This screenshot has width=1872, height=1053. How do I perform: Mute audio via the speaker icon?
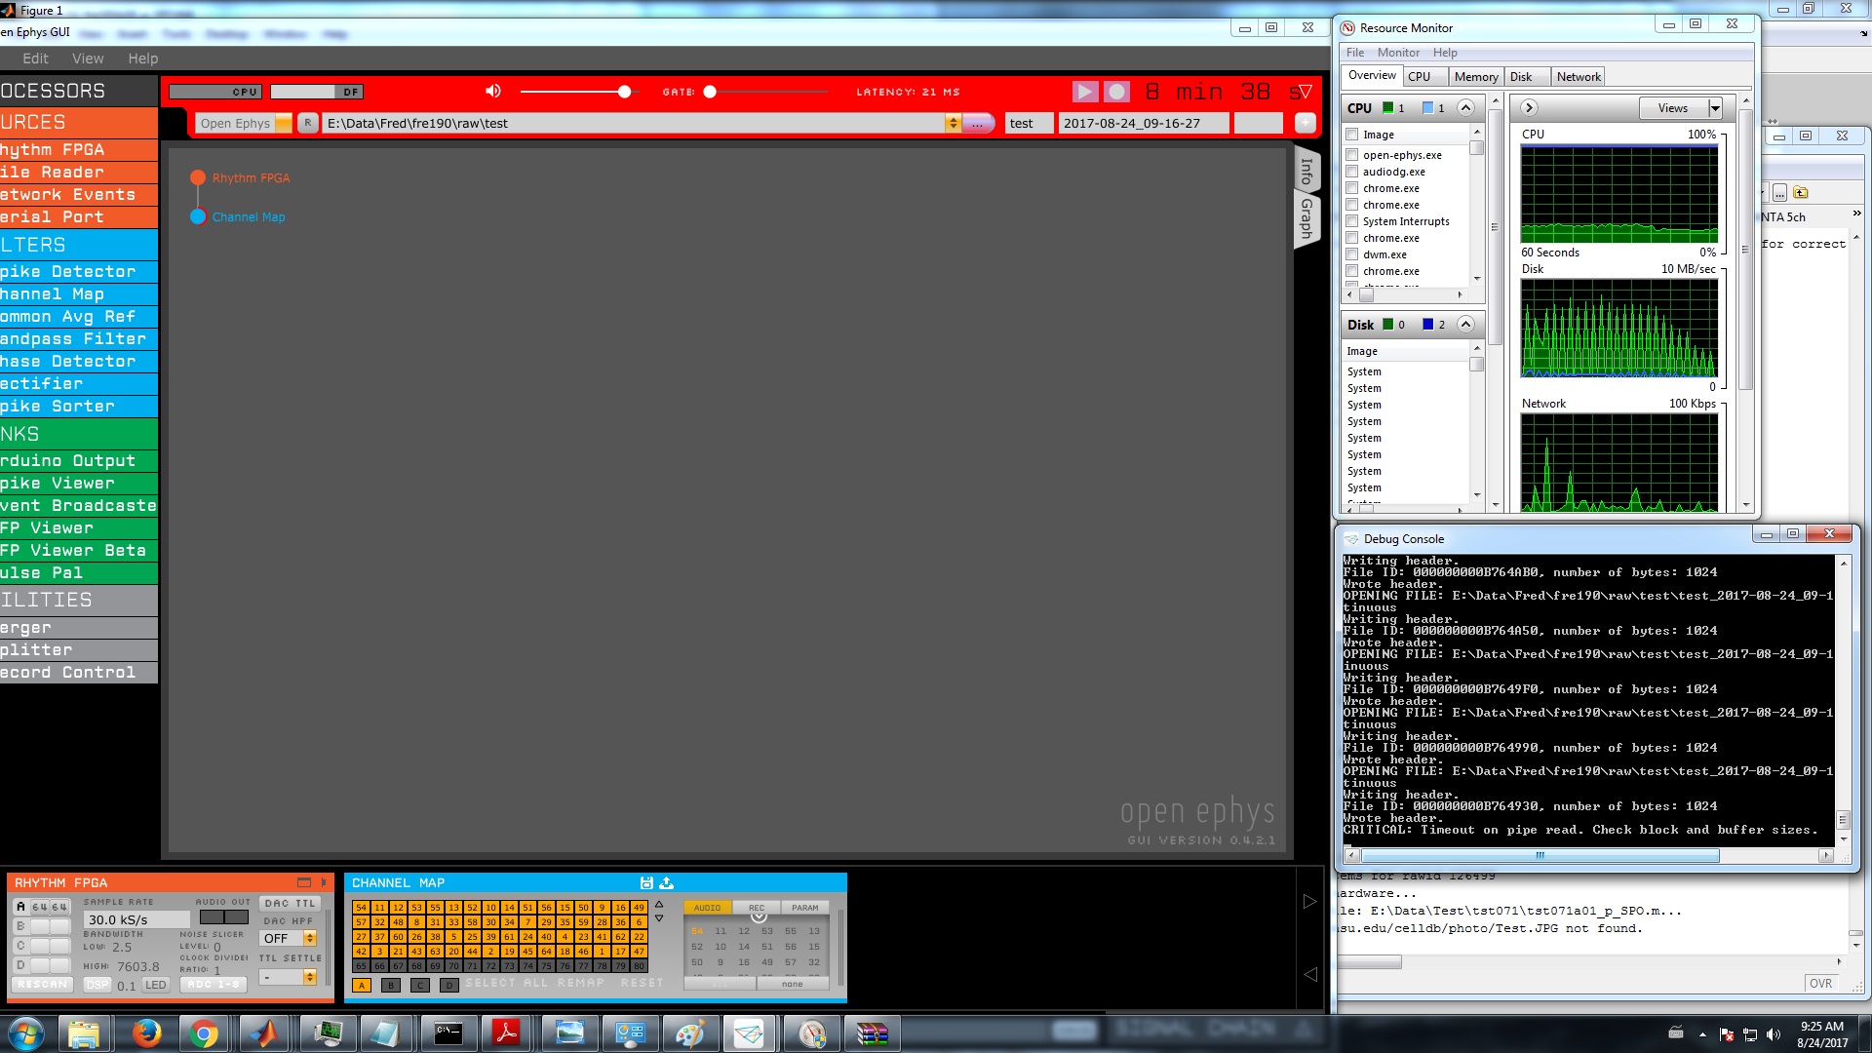click(x=492, y=91)
